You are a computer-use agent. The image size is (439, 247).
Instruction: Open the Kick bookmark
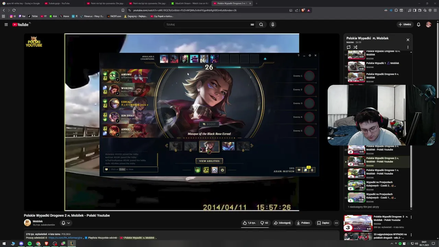53,16
